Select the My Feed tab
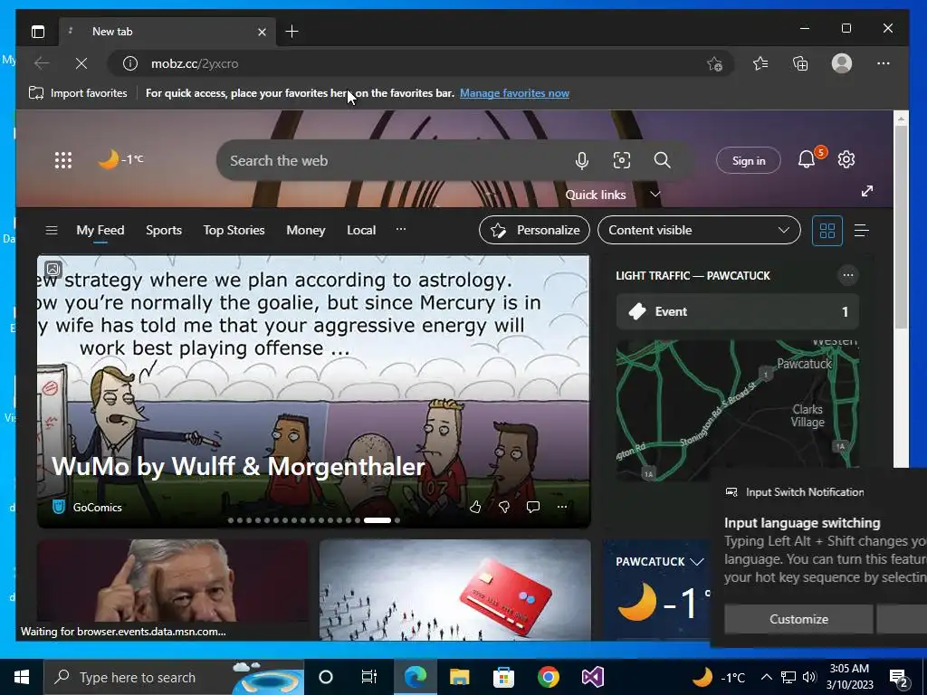The height and width of the screenshot is (695, 927). [x=100, y=231]
